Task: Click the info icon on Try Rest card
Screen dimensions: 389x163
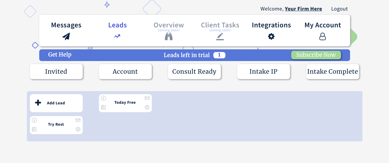Action: pyautogui.click(x=34, y=120)
